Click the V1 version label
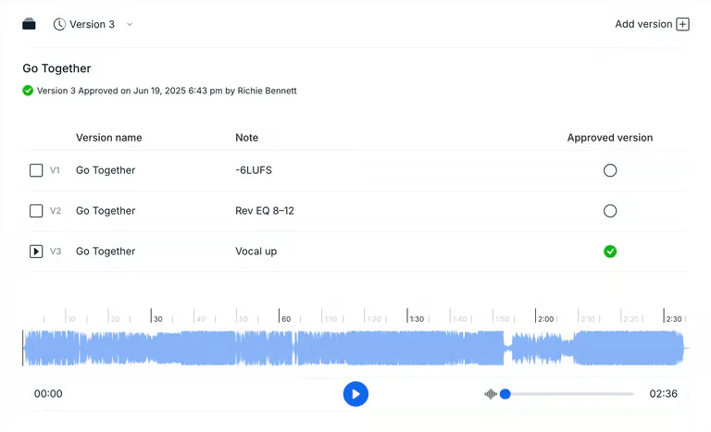Screen dimensions: 711x432 55,170
